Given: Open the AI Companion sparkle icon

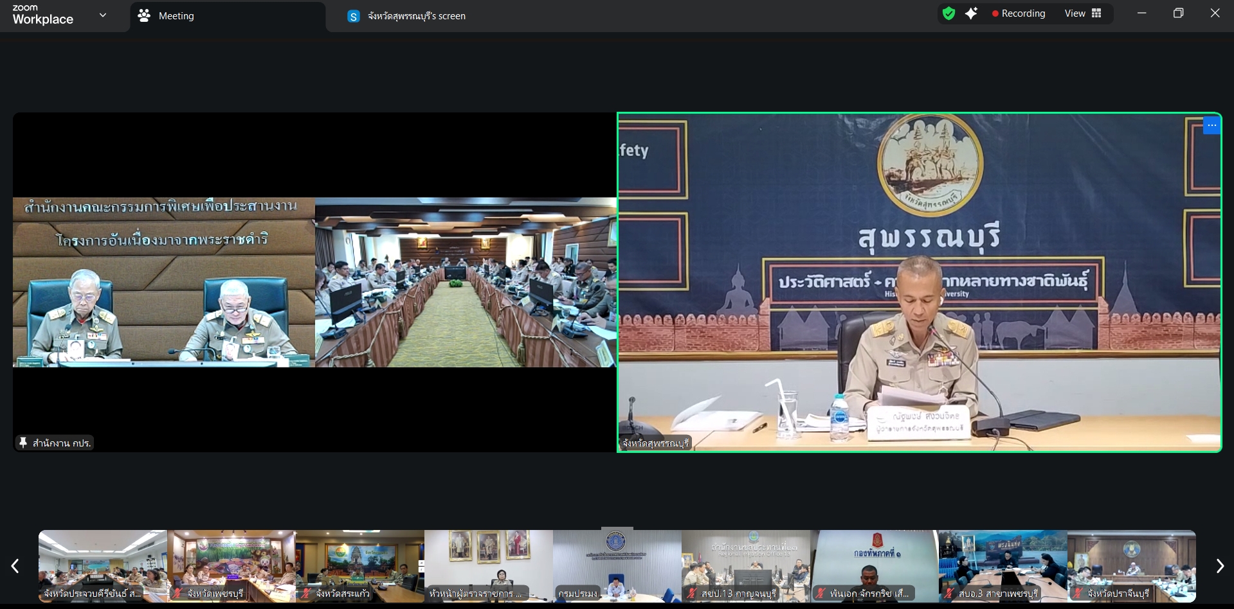Looking at the screenshot, I should pyautogui.click(x=971, y=13).
